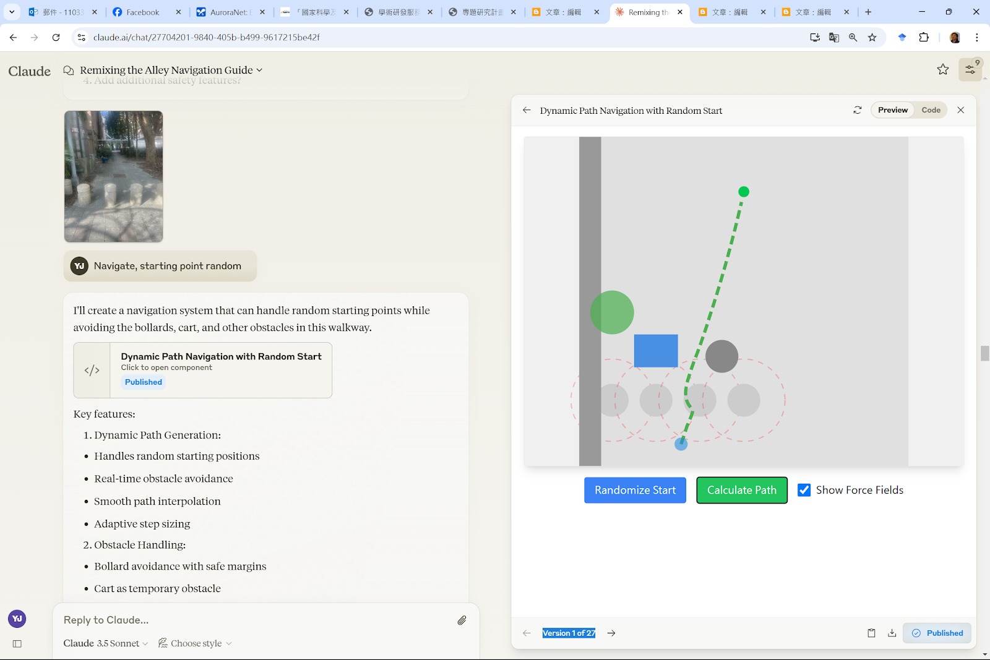Translate this page icon
Viewport: 990px width, 660px height.
834,37
